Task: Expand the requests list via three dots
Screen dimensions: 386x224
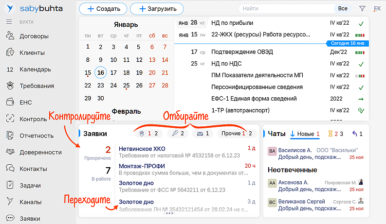Action: pos(169,213)
